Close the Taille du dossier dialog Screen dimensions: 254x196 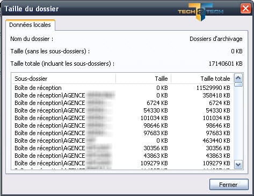[x=245, y=9]
